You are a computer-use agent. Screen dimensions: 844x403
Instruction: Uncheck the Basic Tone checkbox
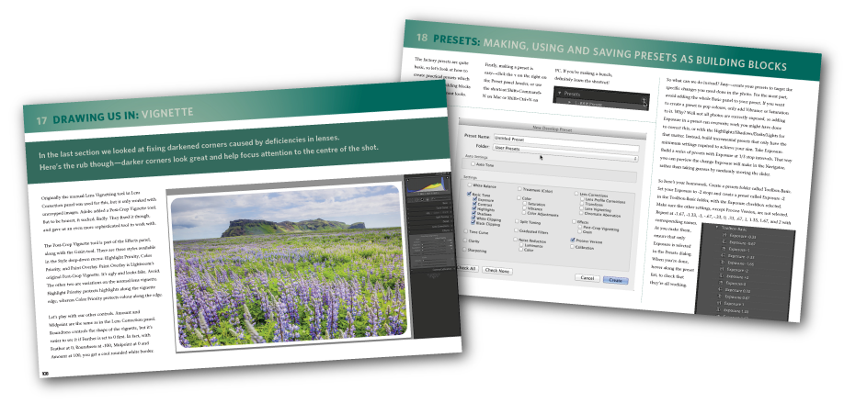(x=469, y=194)
